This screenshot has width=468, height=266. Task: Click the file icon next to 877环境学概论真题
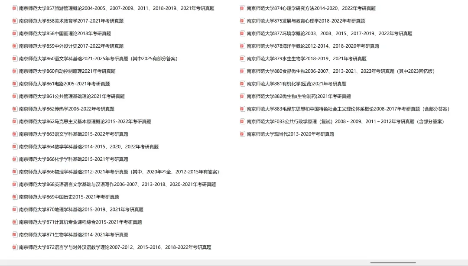tap(242, 33)
